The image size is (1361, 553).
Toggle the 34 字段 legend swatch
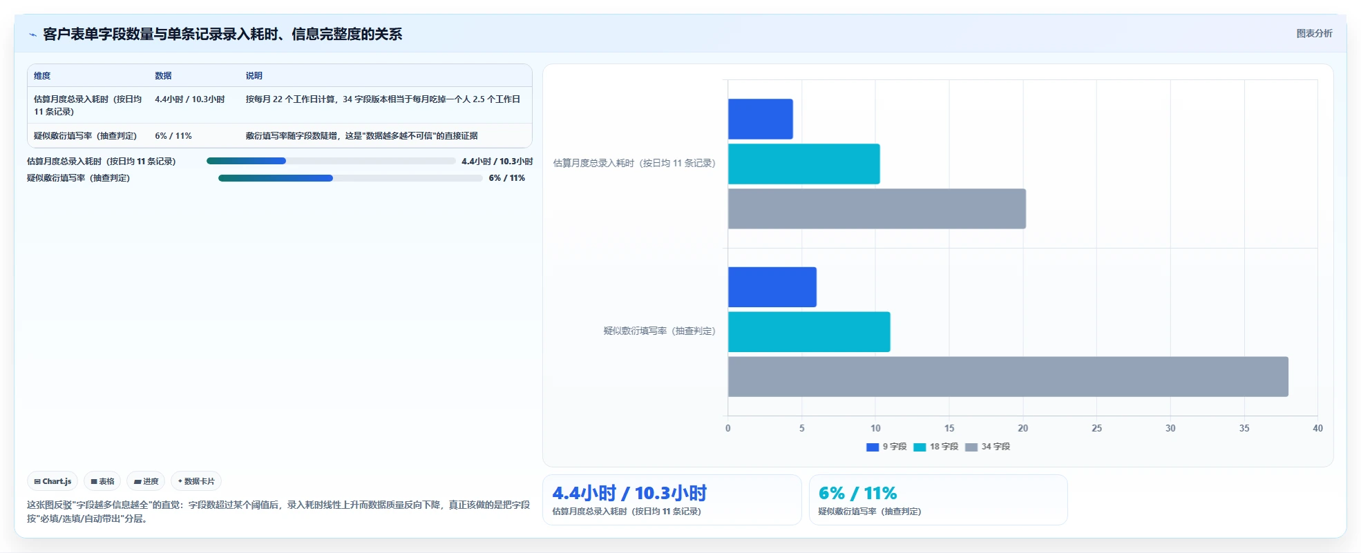point(971,447)
